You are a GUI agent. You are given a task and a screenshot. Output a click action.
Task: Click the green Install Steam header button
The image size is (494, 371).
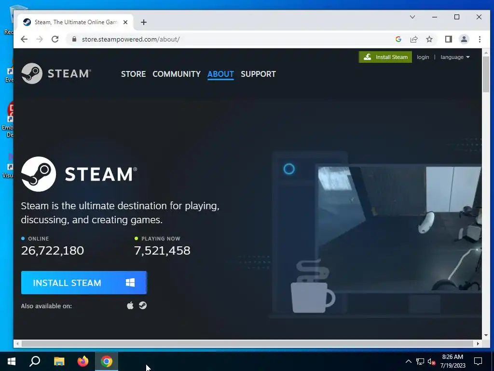coord(385,57)
